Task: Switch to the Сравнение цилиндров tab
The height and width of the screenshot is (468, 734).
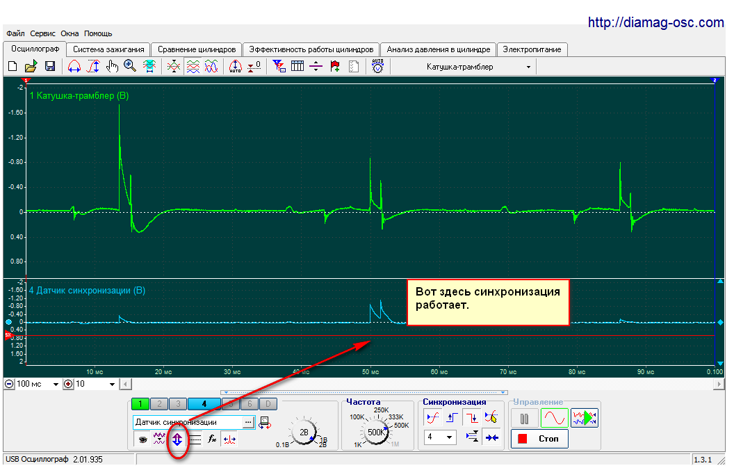Action: [x=197, y=49]
